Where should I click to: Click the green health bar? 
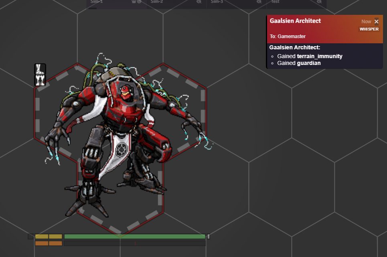(x=135, y=237)
